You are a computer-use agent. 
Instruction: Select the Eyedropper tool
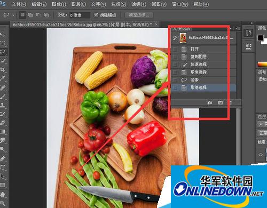click(3, 78)
